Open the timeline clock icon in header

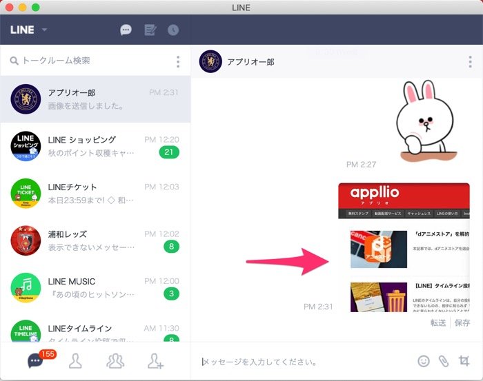coord(173,30)
